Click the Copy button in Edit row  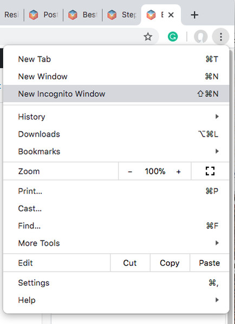169,263
